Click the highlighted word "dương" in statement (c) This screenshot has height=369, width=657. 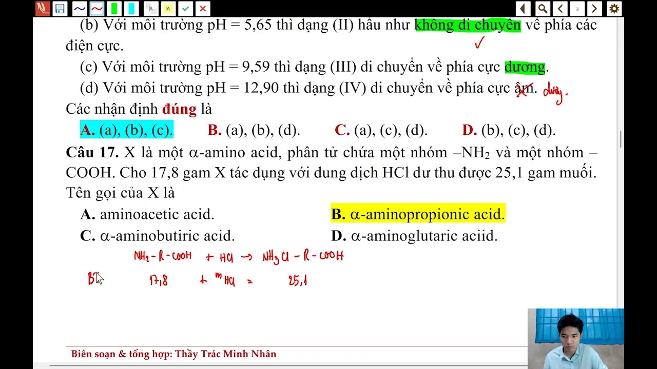pos(525,67)
